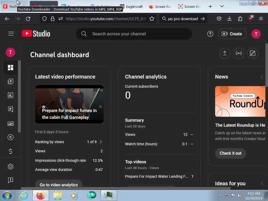
Task: Submit search with the arrow icon
Action: [x=203, y=19]
